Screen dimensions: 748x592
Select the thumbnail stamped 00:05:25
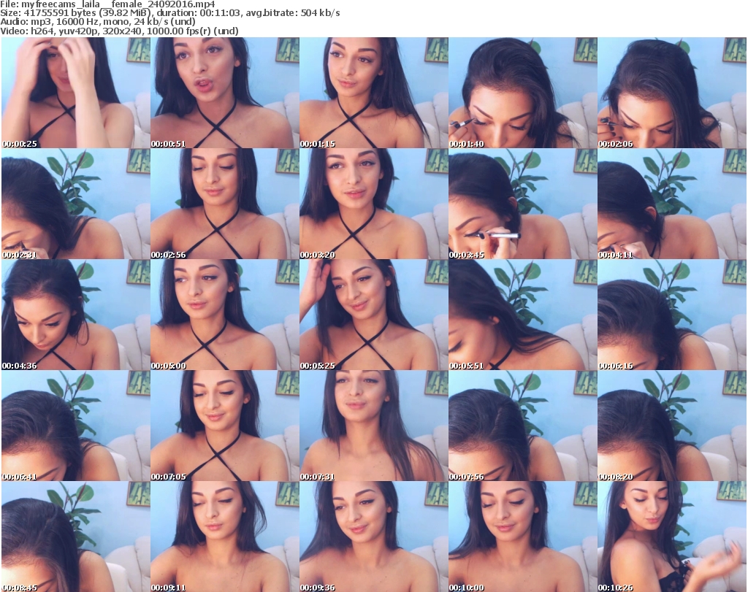click(374, 315)
